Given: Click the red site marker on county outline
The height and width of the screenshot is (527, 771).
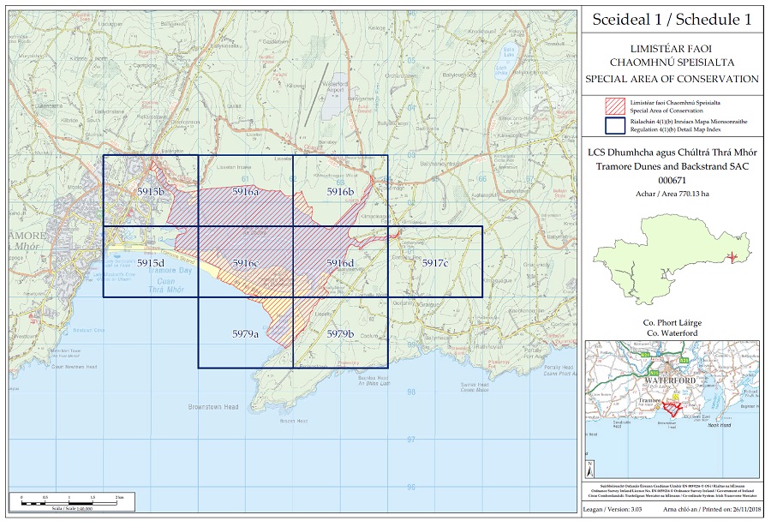Looking at the screenshot, I should pyautogui.click(x=731, y=256).
